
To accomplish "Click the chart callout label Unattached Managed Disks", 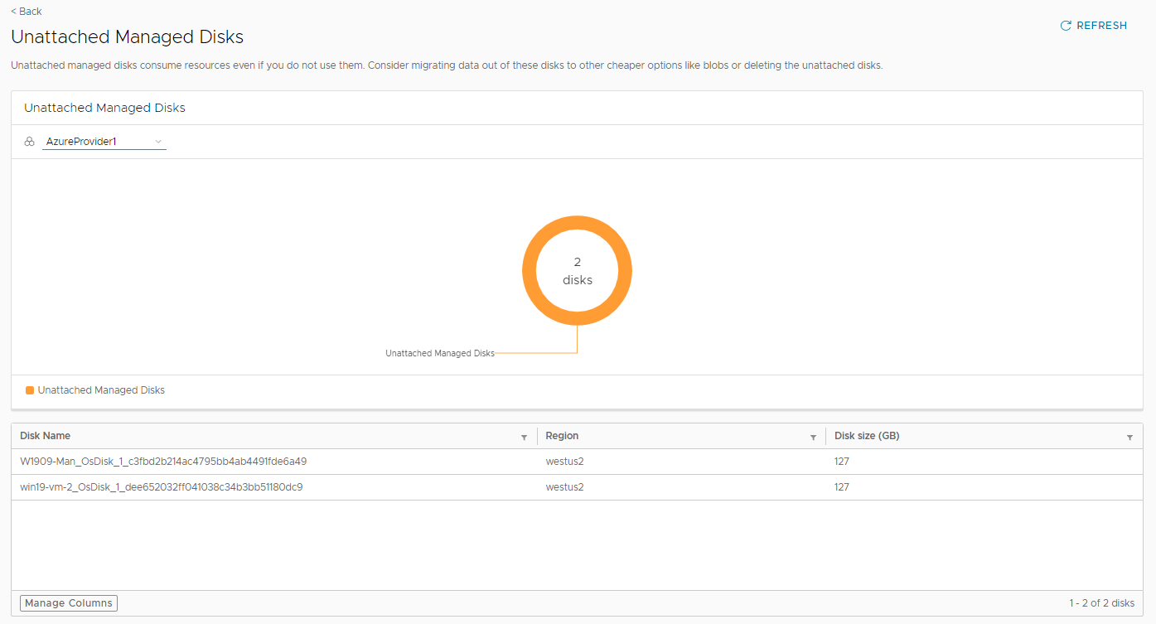I will point(440,353).
